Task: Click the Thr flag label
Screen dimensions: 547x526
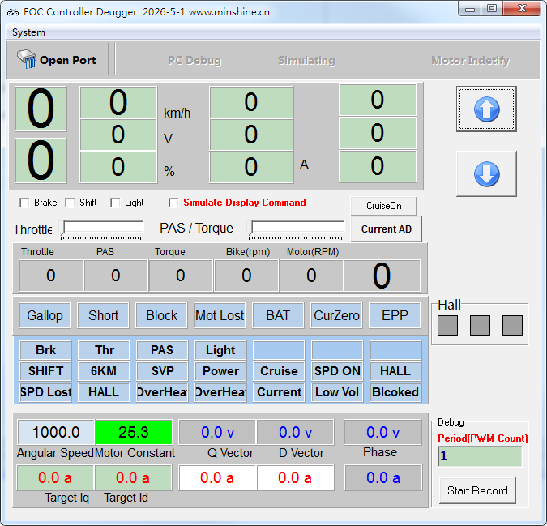Action: pos(104,350)
